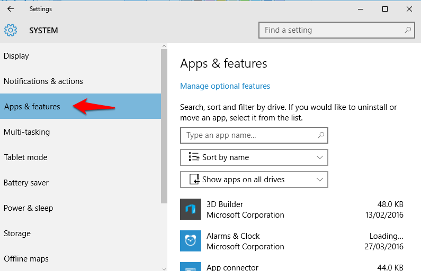Open Tablet mode settings
This screenshot has width=421, height=271.
click(80, 157)
